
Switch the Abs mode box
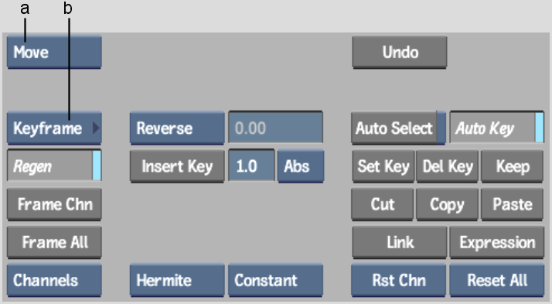301,166
